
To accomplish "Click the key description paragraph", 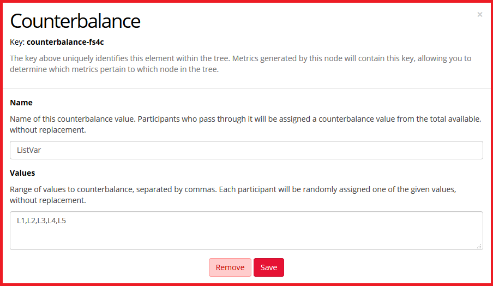I will (240, 64).
